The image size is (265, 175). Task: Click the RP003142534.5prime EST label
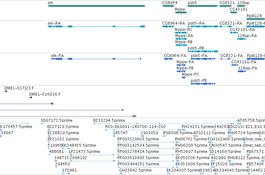138,146
